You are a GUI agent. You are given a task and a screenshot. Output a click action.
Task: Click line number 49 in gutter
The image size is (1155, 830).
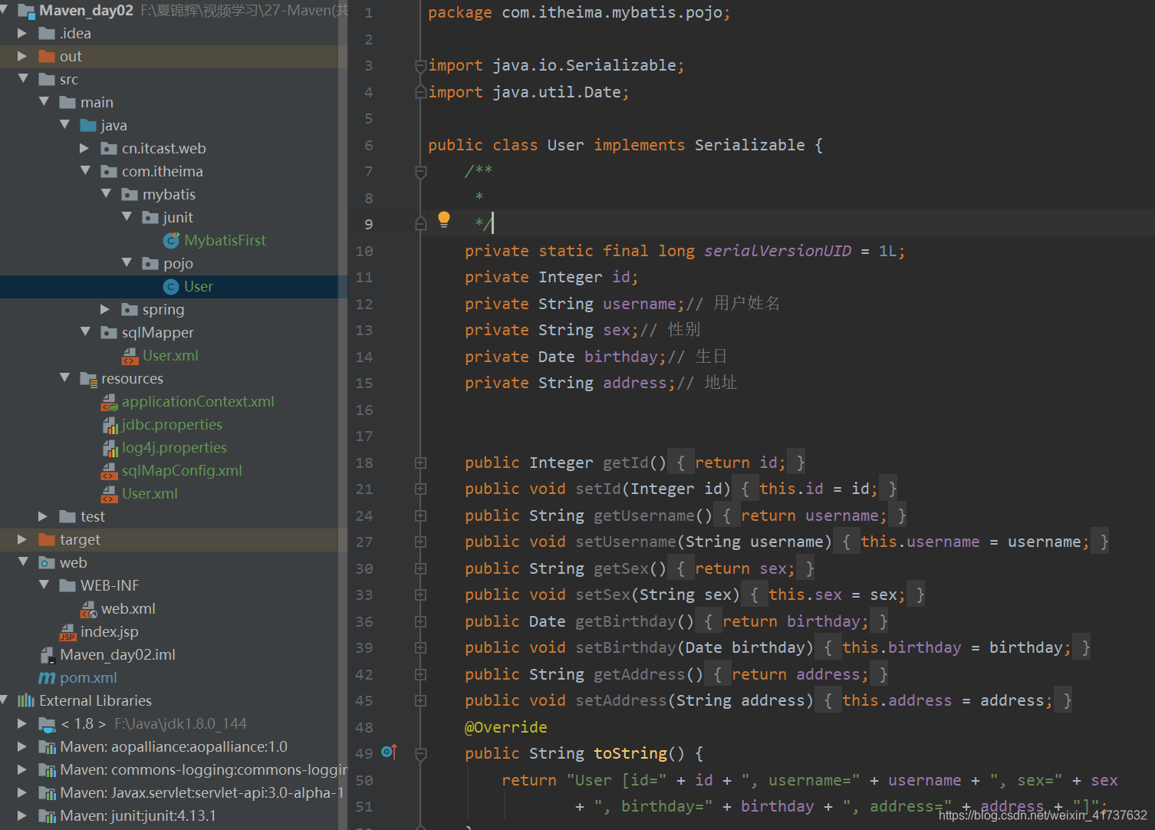[364, 753]
